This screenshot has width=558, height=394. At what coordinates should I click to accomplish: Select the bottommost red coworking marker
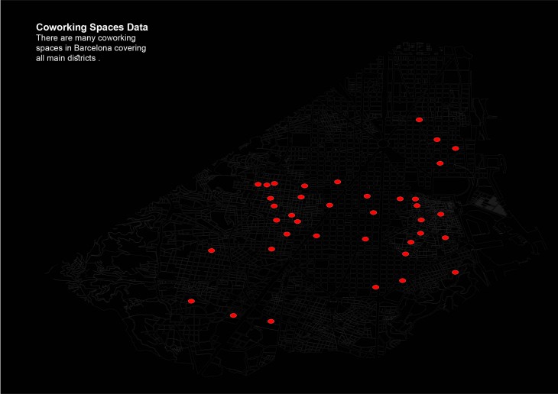point(271,321)
